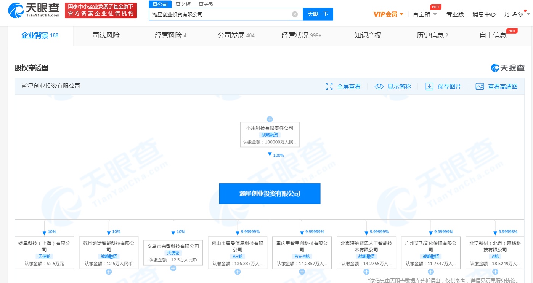Select 小米科技有限责任公司 shareholder node
The image size is (533, 283).
[270, 134]
